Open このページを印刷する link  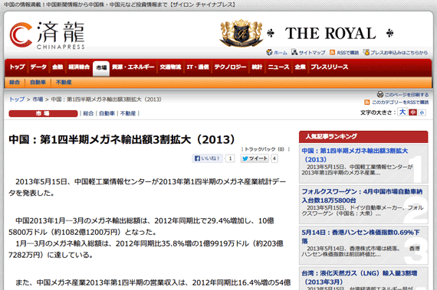tap(406, 95)
